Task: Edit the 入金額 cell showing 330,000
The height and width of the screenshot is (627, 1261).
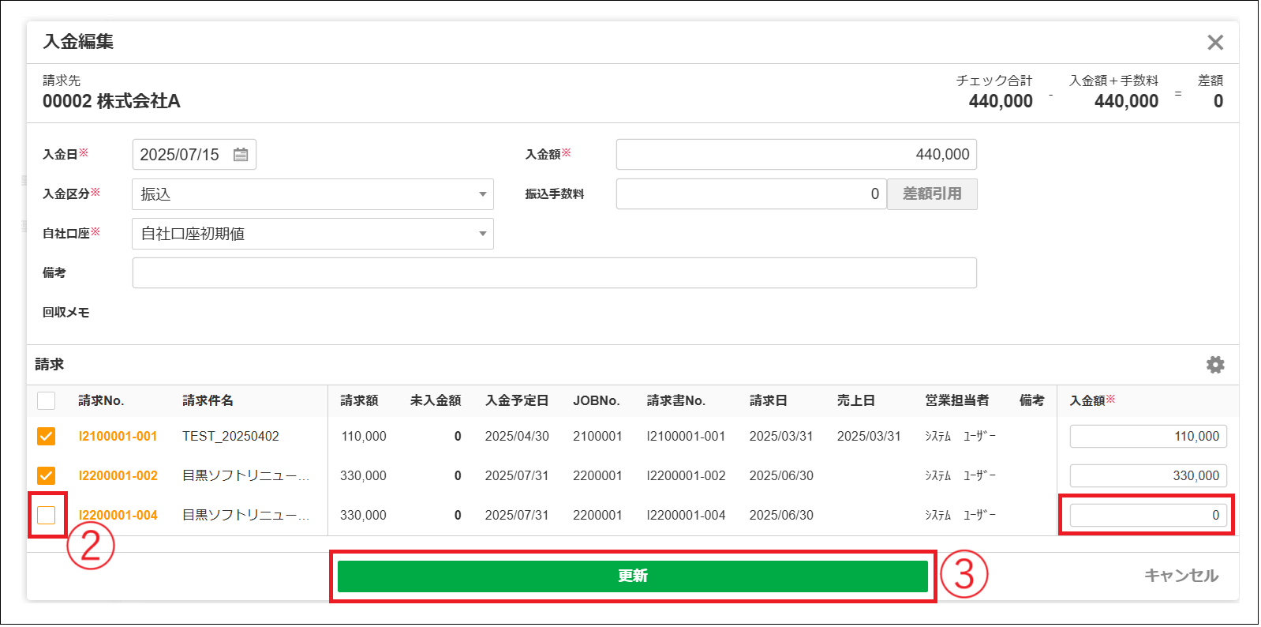Action: (1148, 475)
